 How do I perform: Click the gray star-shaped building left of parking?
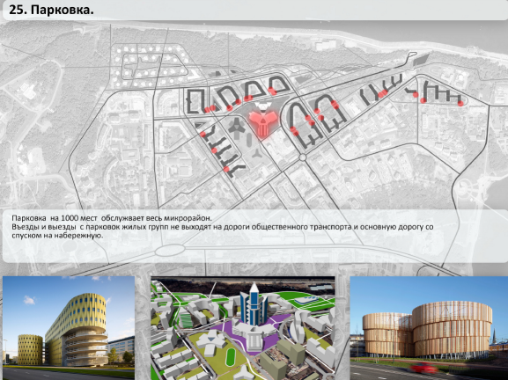237,126
